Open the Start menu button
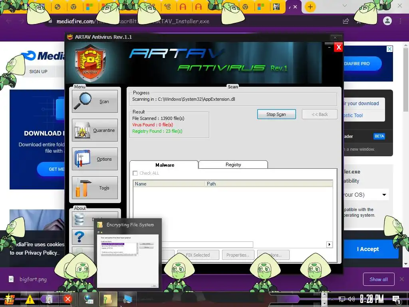 [x=9, y=299]
